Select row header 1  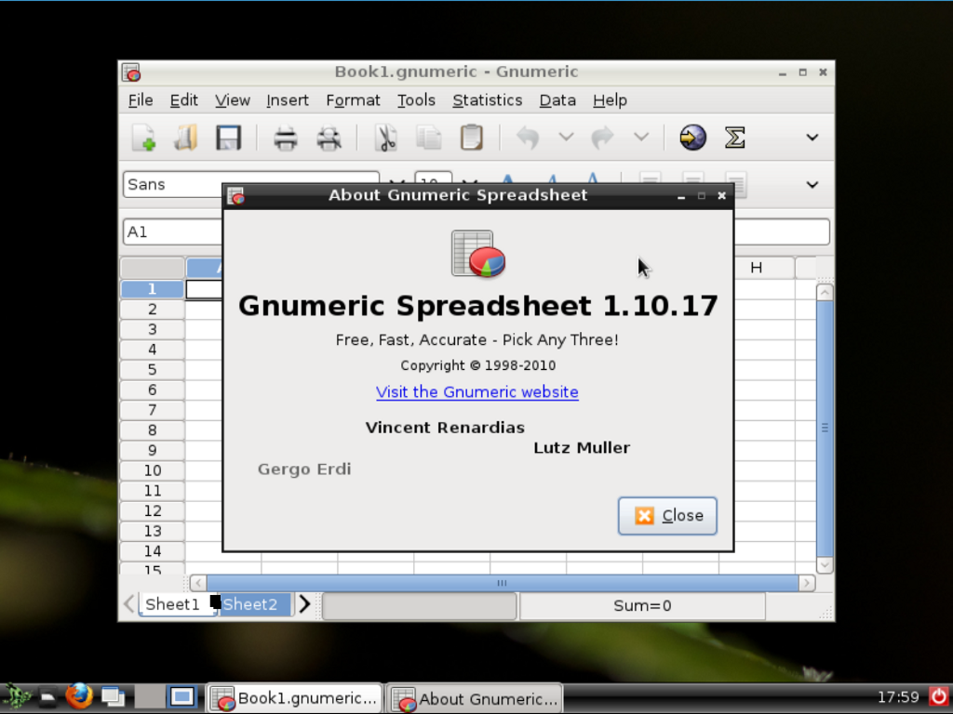click(153, 289)
